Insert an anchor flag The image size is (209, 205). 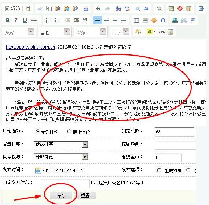click(x=193, y=20)
